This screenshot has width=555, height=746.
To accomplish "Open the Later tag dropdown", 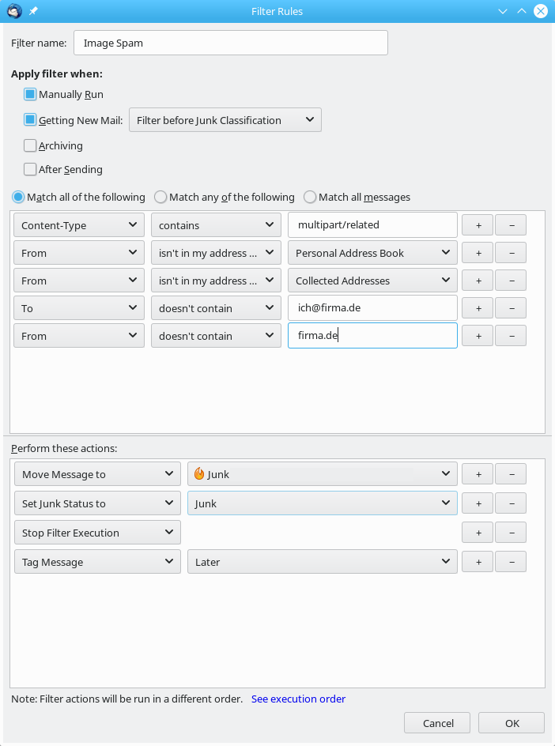I will (323, 561).
